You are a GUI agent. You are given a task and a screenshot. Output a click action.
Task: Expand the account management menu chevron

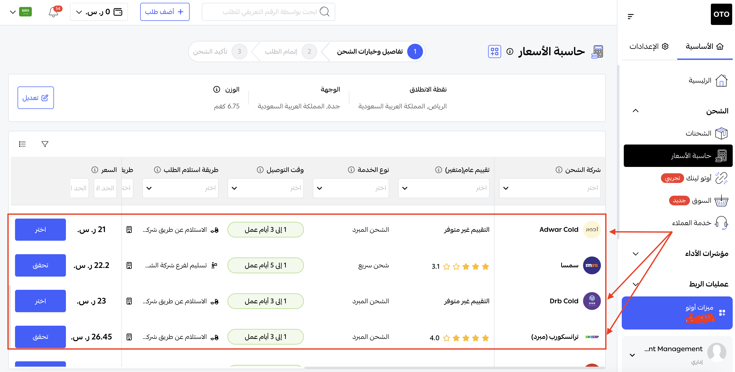(x=632, y=355)
